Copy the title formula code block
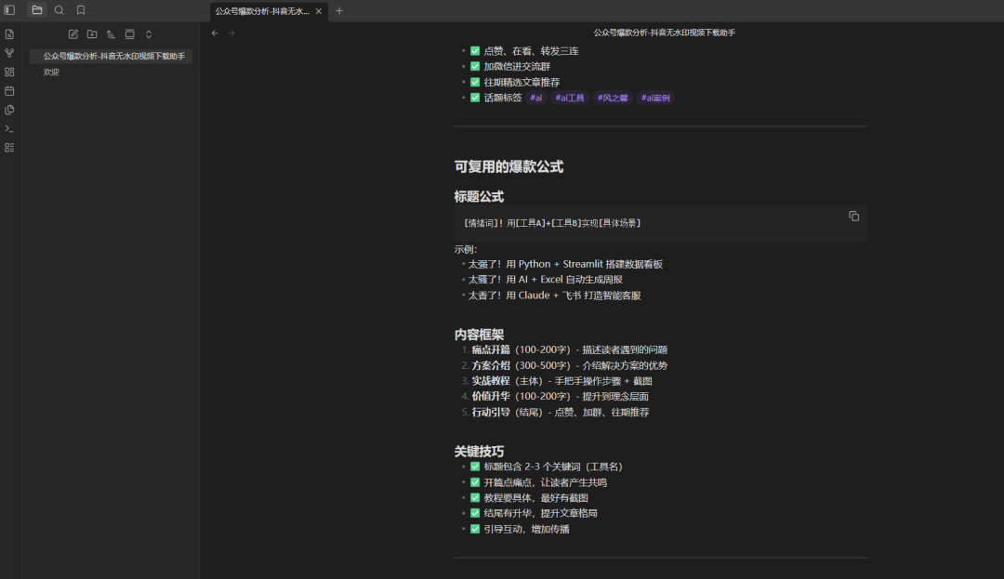1004x579 pixels. [x=853, y=217]
